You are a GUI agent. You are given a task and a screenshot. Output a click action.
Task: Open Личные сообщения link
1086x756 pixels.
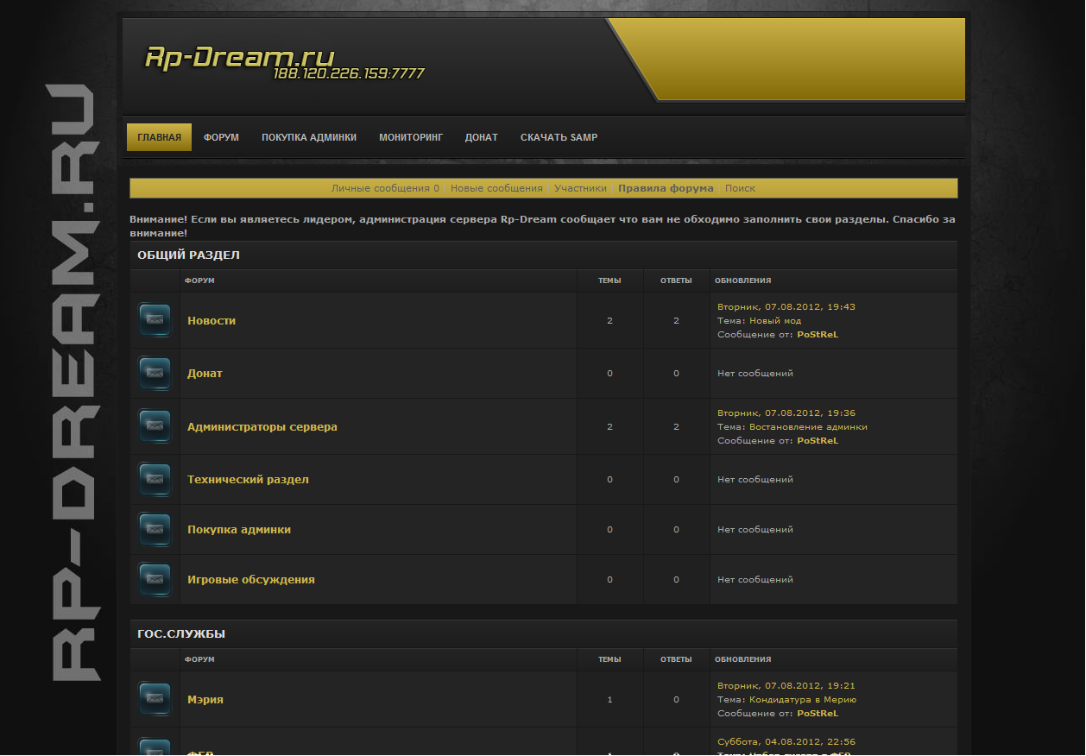[384, 188]
